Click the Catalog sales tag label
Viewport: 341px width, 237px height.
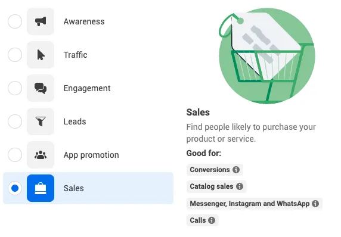tap(212, 186)
